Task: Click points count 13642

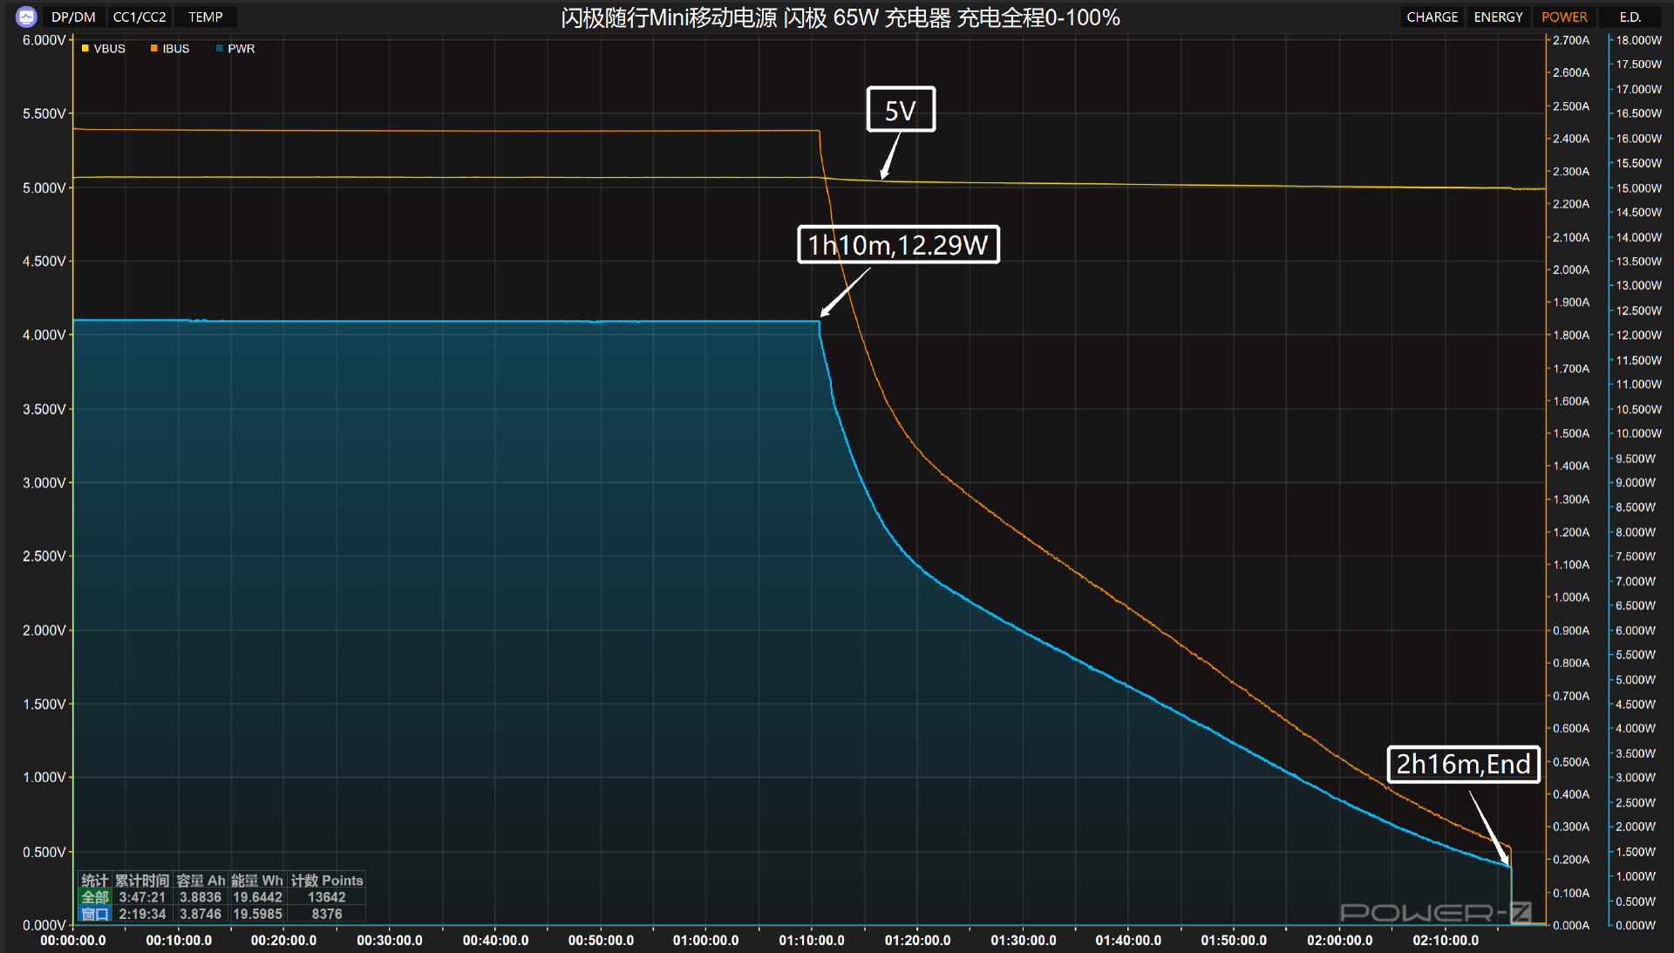Action: pos(327,897)
